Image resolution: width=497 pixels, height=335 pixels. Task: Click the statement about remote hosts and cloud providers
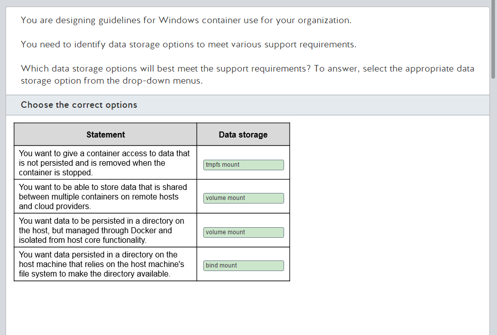(x=103, y=197)
